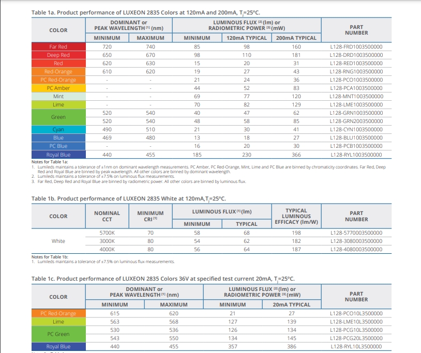Click Blue minimum wavelength 469
Screen dimensions: 421x353
click(107, 138)
